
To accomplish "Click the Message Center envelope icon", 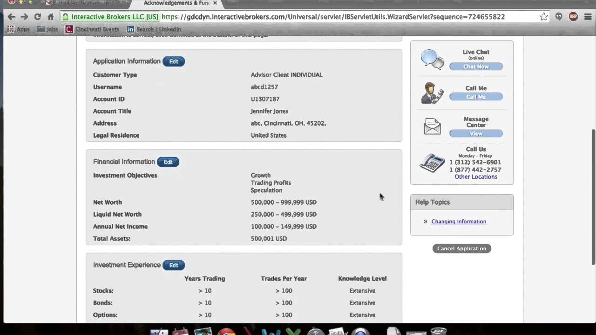I will click(433, 126).
